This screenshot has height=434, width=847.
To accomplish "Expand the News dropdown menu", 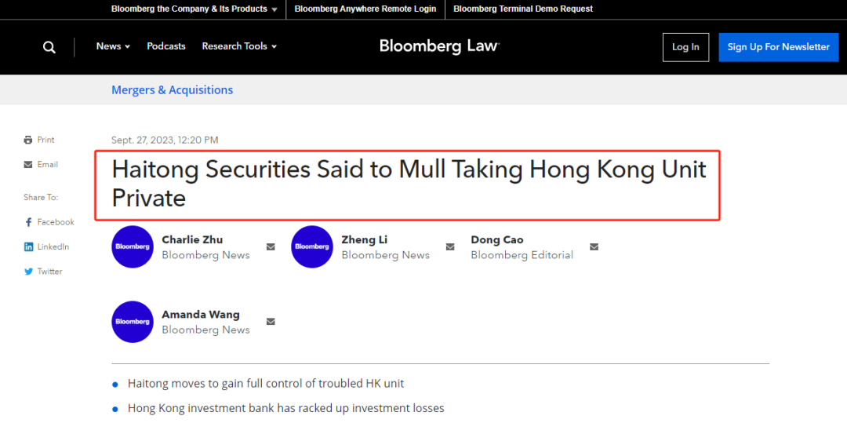I will pyautogui.click(x=113, y=46).
